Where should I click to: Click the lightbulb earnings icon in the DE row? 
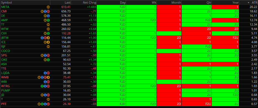pos(48,16)
